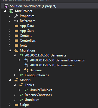Click the C# icon beside Configuration.cs

click(21, 75)
